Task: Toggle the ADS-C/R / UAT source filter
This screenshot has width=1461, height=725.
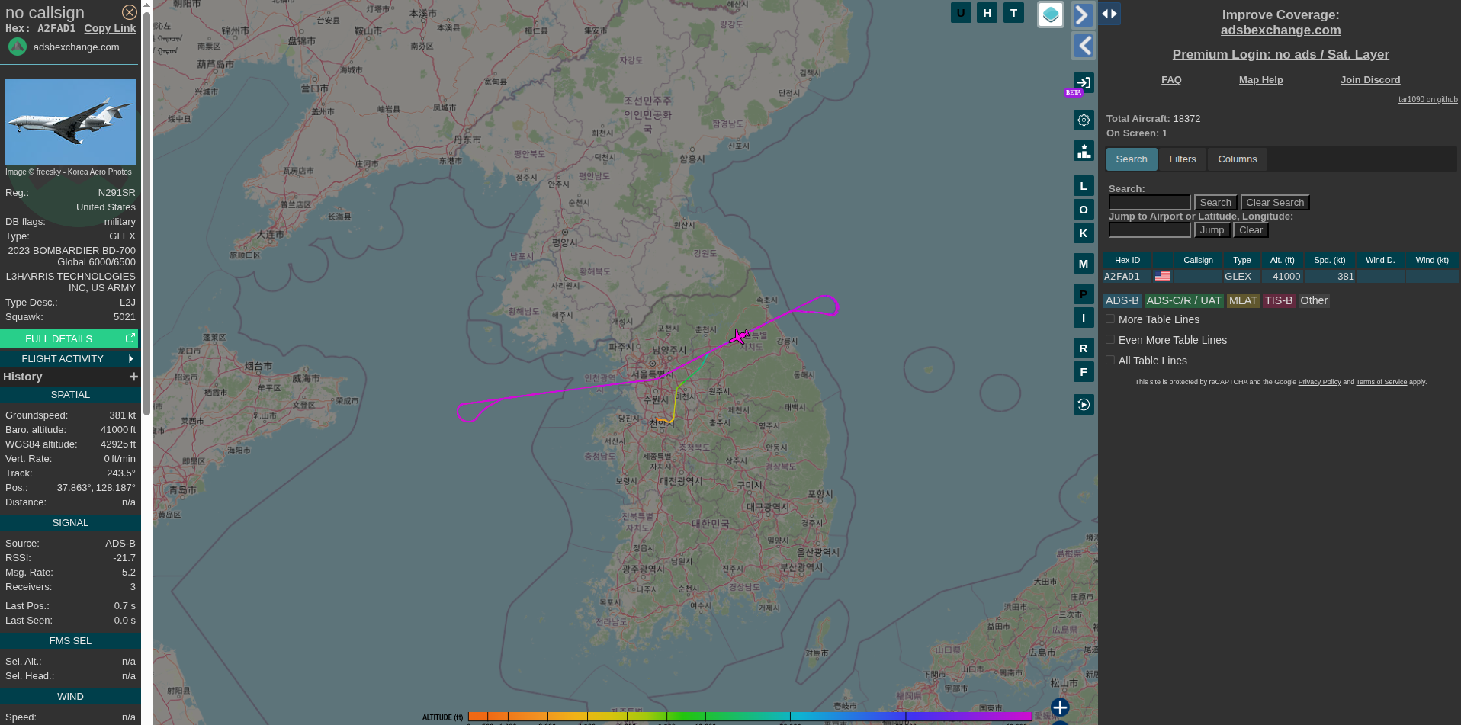Action: [1183, 300]
